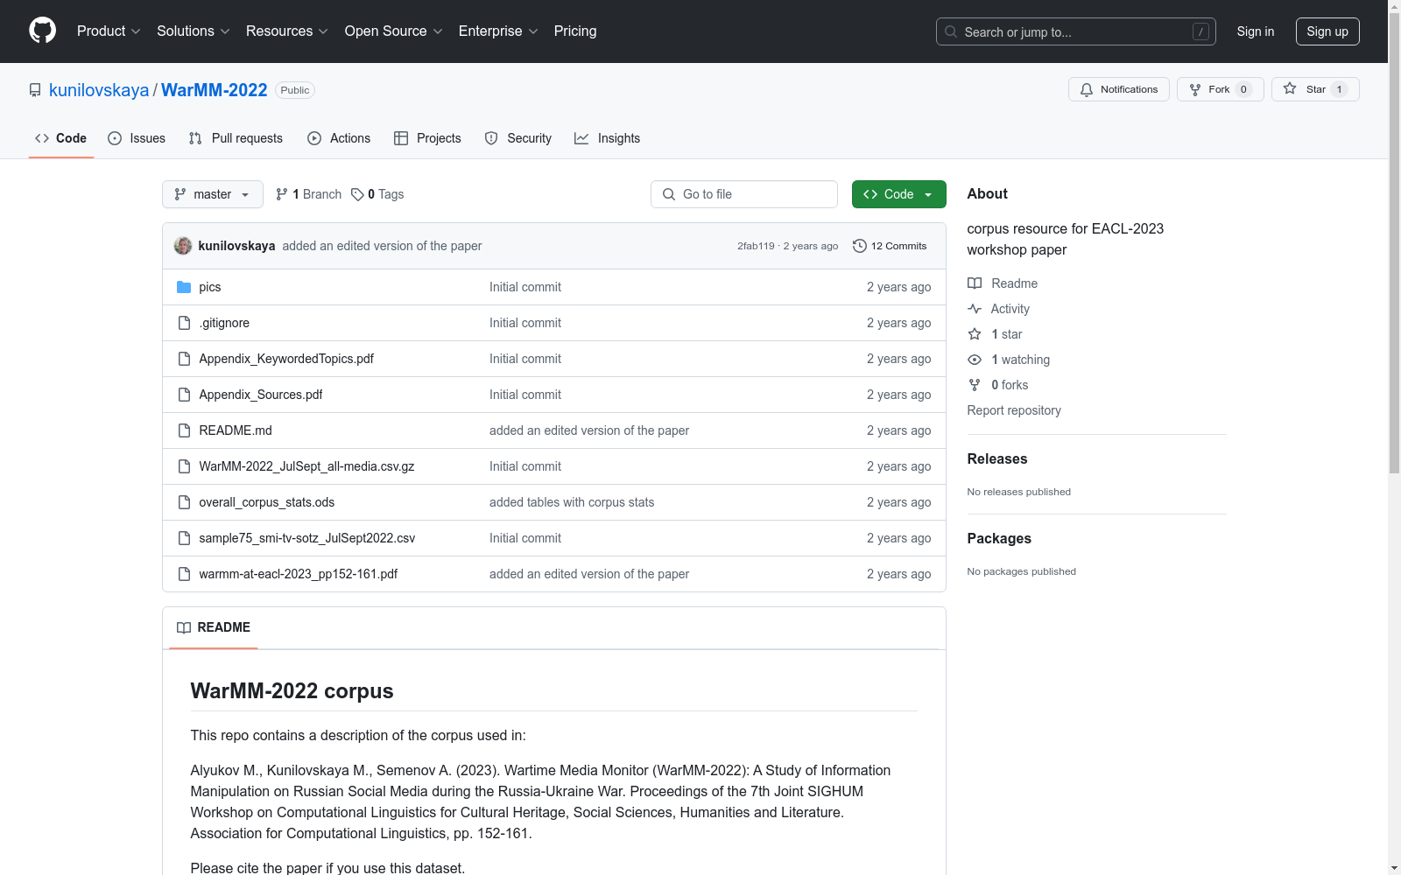1401x875 pixels.
Task: Click the scrollbar up arrow
Action: coord(1394,7)
